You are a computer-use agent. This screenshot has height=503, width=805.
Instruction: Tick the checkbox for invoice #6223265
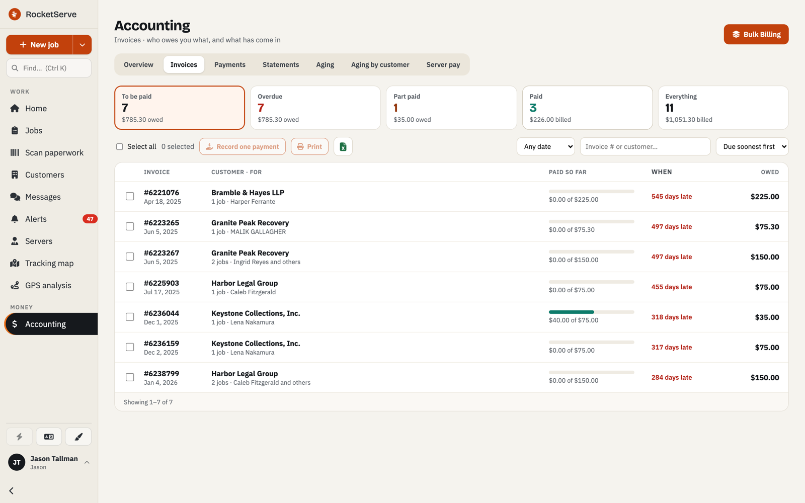click(130, 226)
